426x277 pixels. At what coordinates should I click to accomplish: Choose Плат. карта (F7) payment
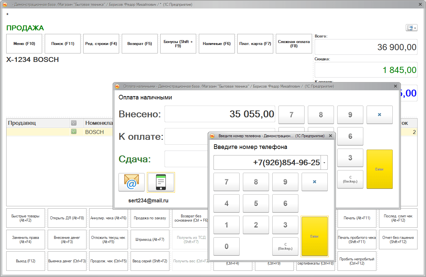tap(255, 44)
